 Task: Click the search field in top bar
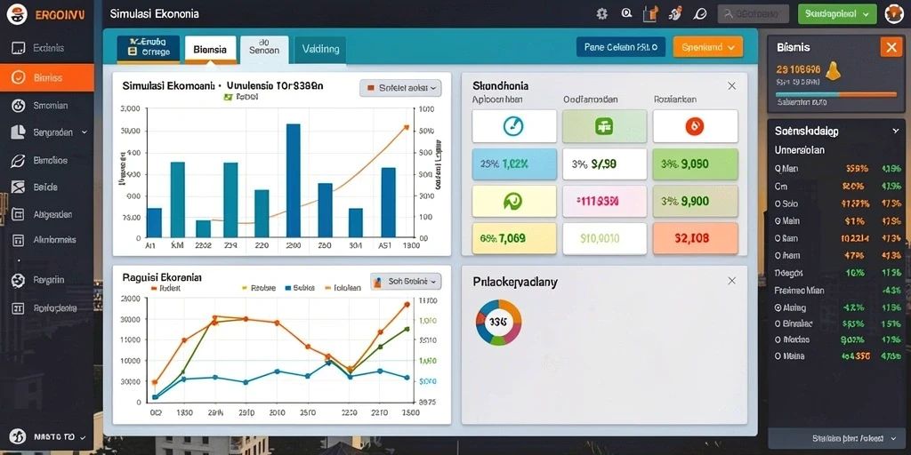(753, 13)
